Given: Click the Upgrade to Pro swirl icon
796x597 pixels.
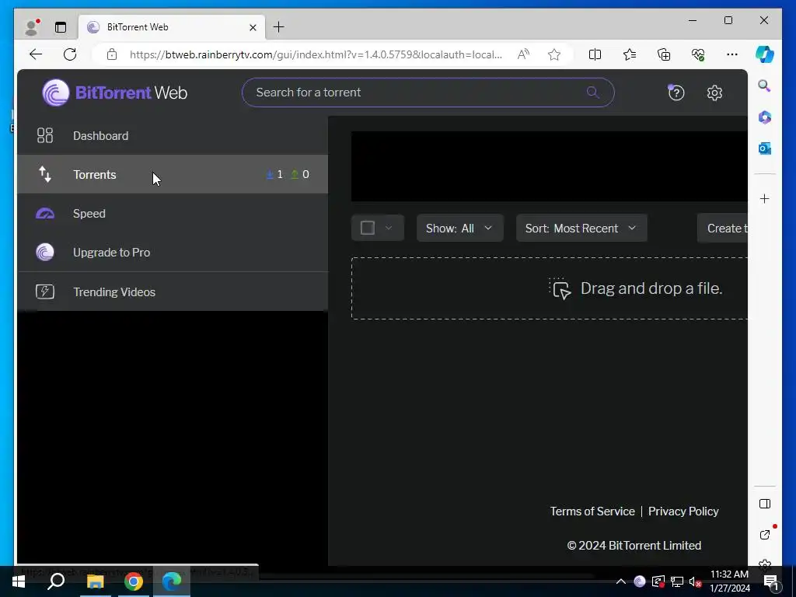Looking at the screenshot, I should coord(44,253).
